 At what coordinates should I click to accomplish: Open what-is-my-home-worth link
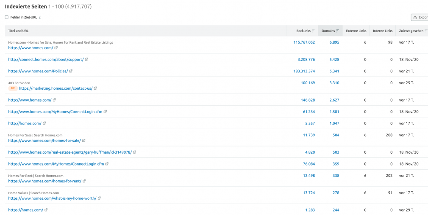click(x=53, y=198)
